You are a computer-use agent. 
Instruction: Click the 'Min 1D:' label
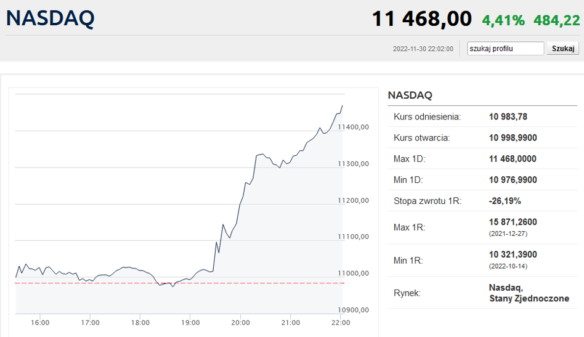point(408,180)
